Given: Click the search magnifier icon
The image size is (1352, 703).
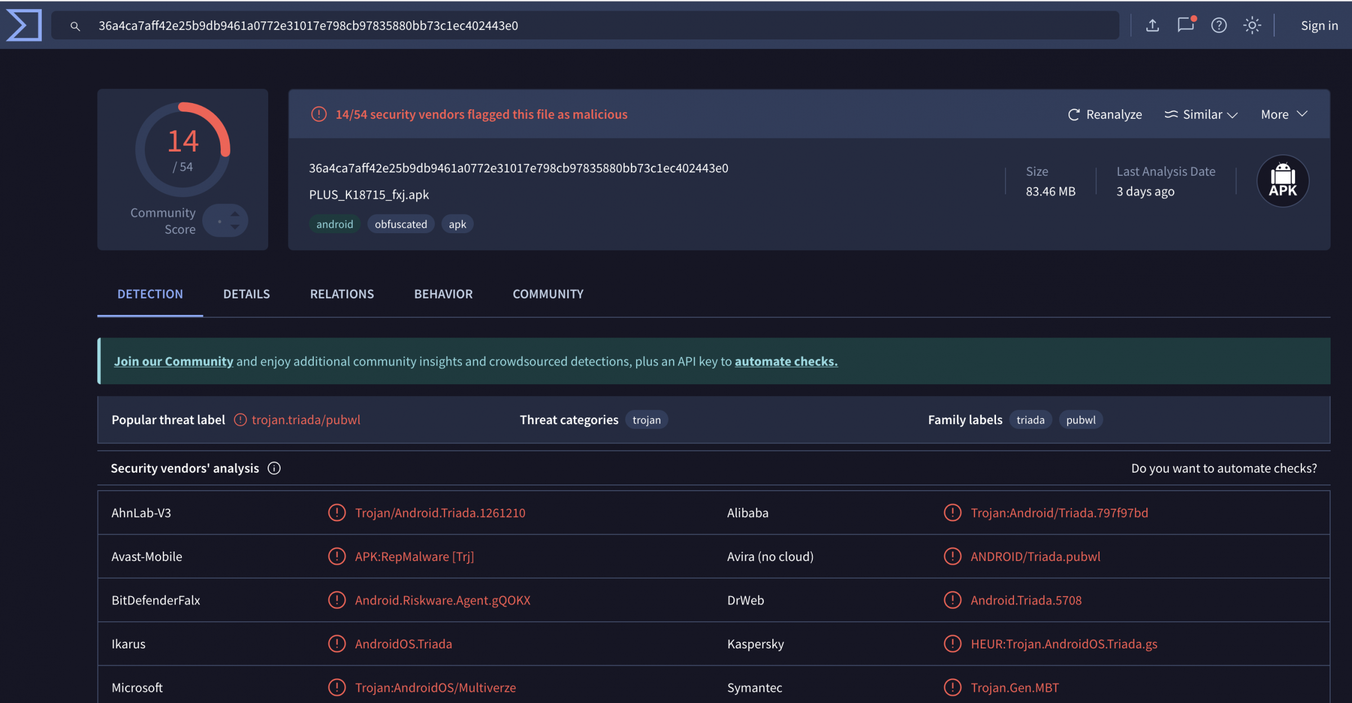Looking at the screenshot, I should coord(75,26).
